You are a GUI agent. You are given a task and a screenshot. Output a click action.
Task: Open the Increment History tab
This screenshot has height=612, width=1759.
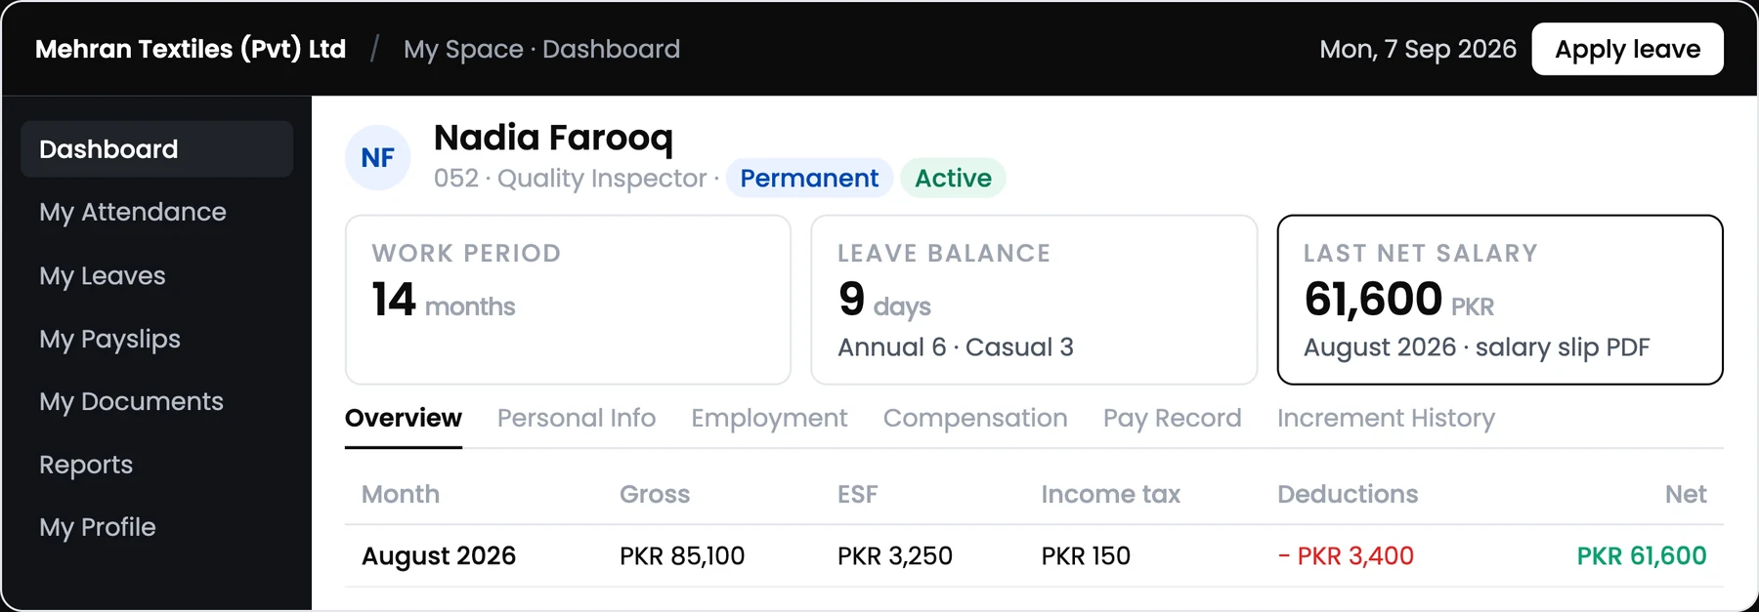click(1386, 418)
